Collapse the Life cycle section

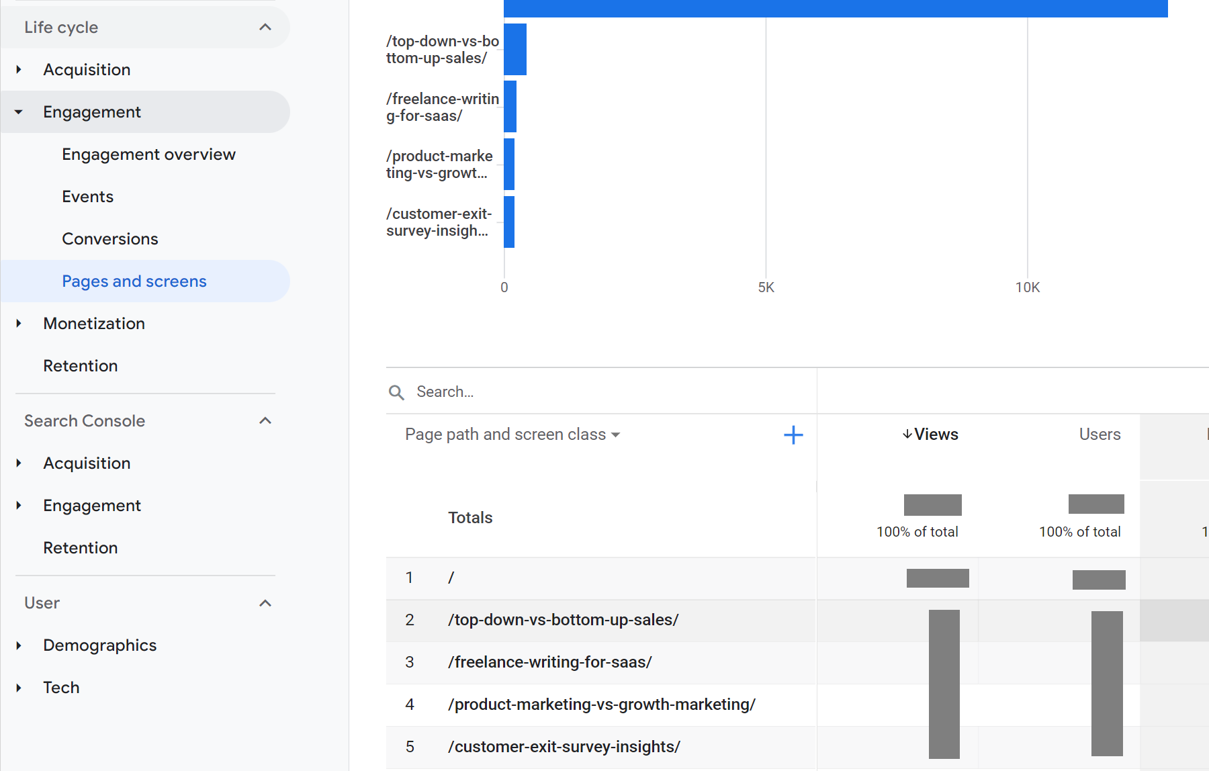[x=265, y=28]
